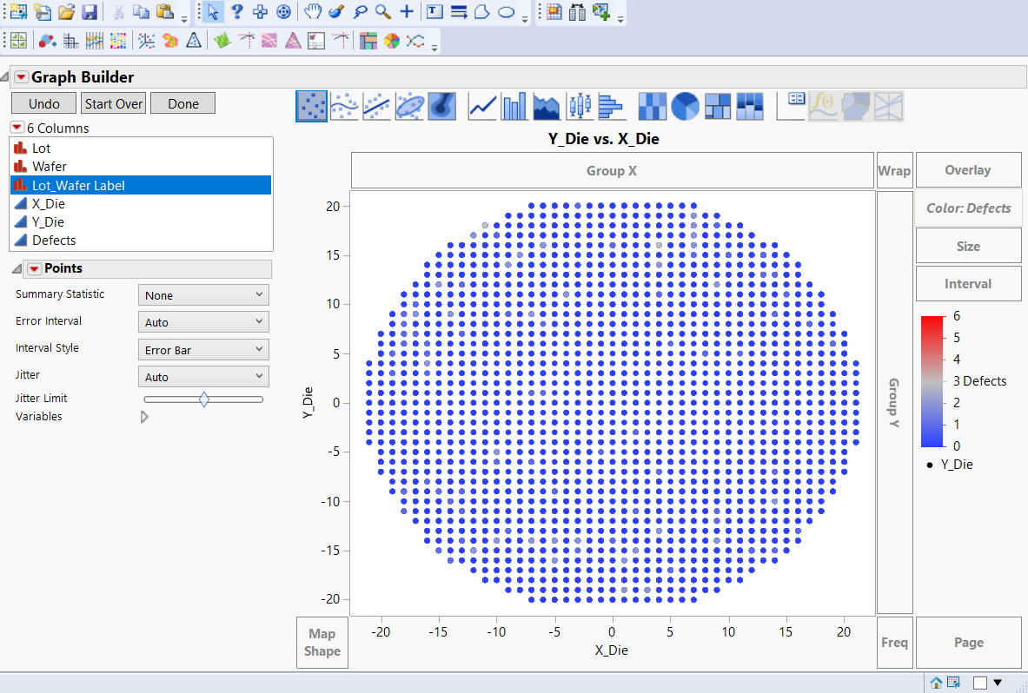Screen dimensions: 1028x693
Task: Open the 6 Columns red triangle menu
Action: click(17, 128)
